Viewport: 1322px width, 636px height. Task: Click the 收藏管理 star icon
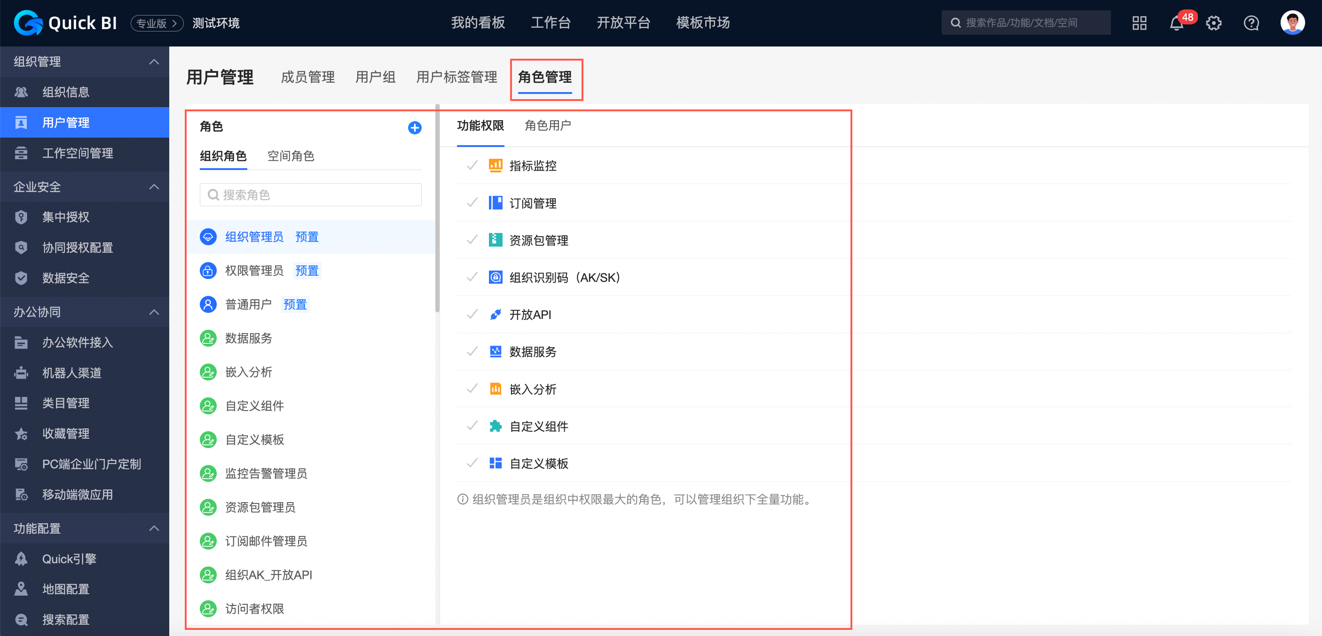pos(21,434)
